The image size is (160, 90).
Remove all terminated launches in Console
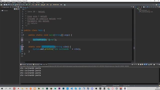coord(136,64)
